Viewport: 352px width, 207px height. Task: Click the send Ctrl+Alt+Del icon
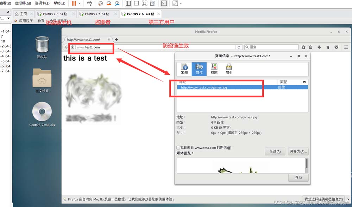89,3
